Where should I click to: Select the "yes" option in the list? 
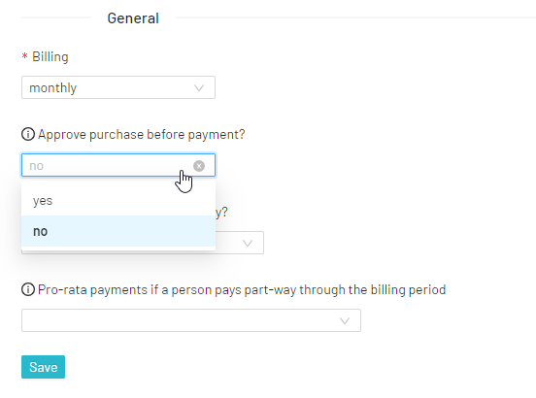click(118, 201)
